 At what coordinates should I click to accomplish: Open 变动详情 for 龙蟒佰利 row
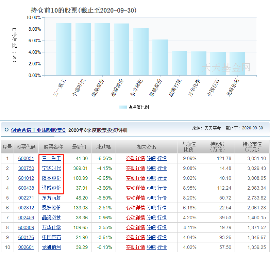[x=136, y=247]
